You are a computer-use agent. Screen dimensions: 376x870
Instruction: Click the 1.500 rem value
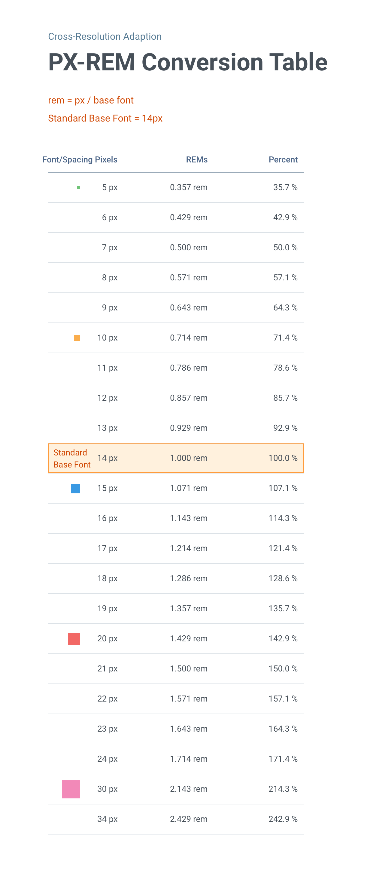189,668
